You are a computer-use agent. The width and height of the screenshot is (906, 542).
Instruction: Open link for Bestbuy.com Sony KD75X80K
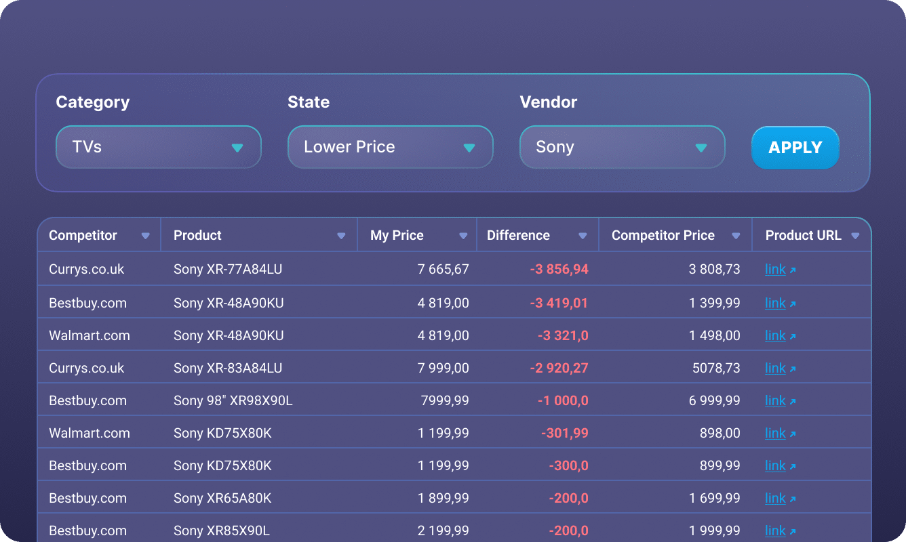[775, 465]
